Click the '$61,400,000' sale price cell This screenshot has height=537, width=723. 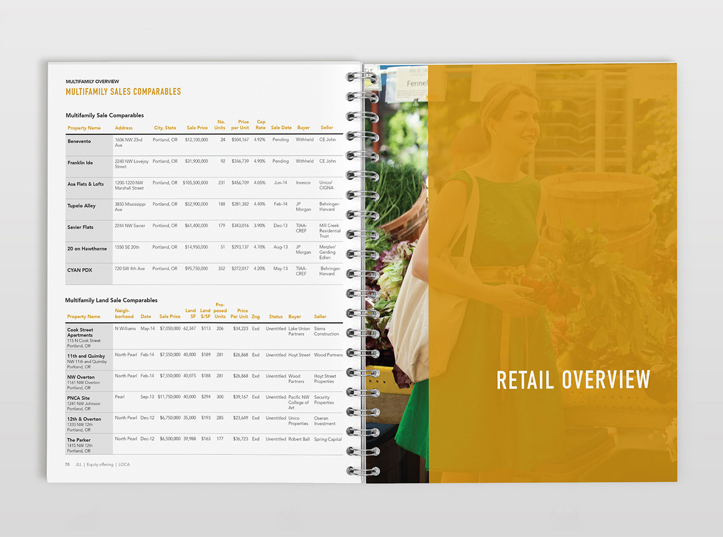pyautogui.click(x=197, y=226)
